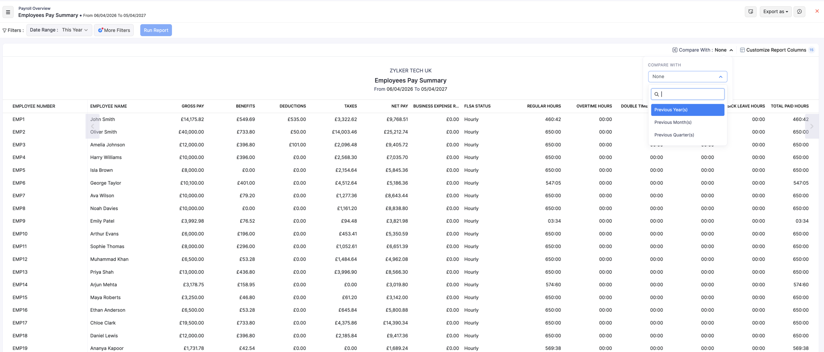
Task: Click net pay £3,142.00 for Maya Roberts
Action: point(397,297)
